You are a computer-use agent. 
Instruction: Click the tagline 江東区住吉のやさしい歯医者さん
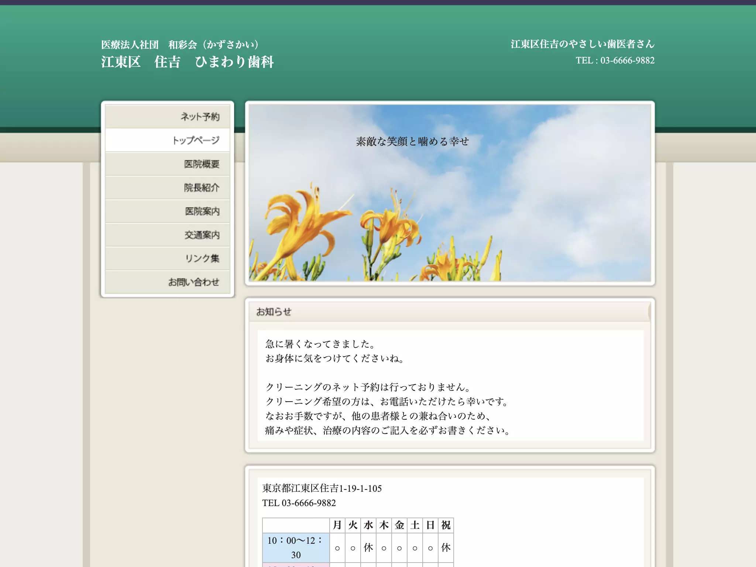[x=583, y=44]
